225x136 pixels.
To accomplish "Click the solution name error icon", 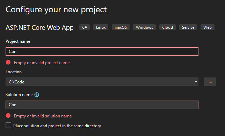I will (8, 116).
